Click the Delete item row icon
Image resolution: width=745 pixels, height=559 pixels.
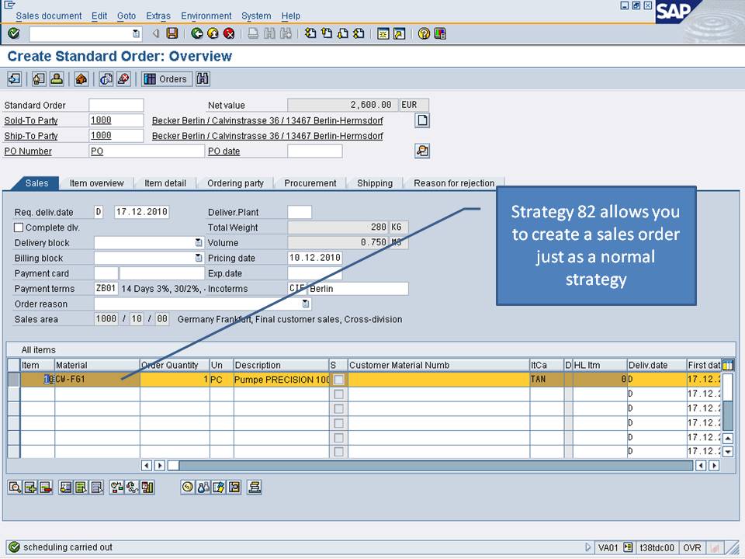tap(46, 488)
